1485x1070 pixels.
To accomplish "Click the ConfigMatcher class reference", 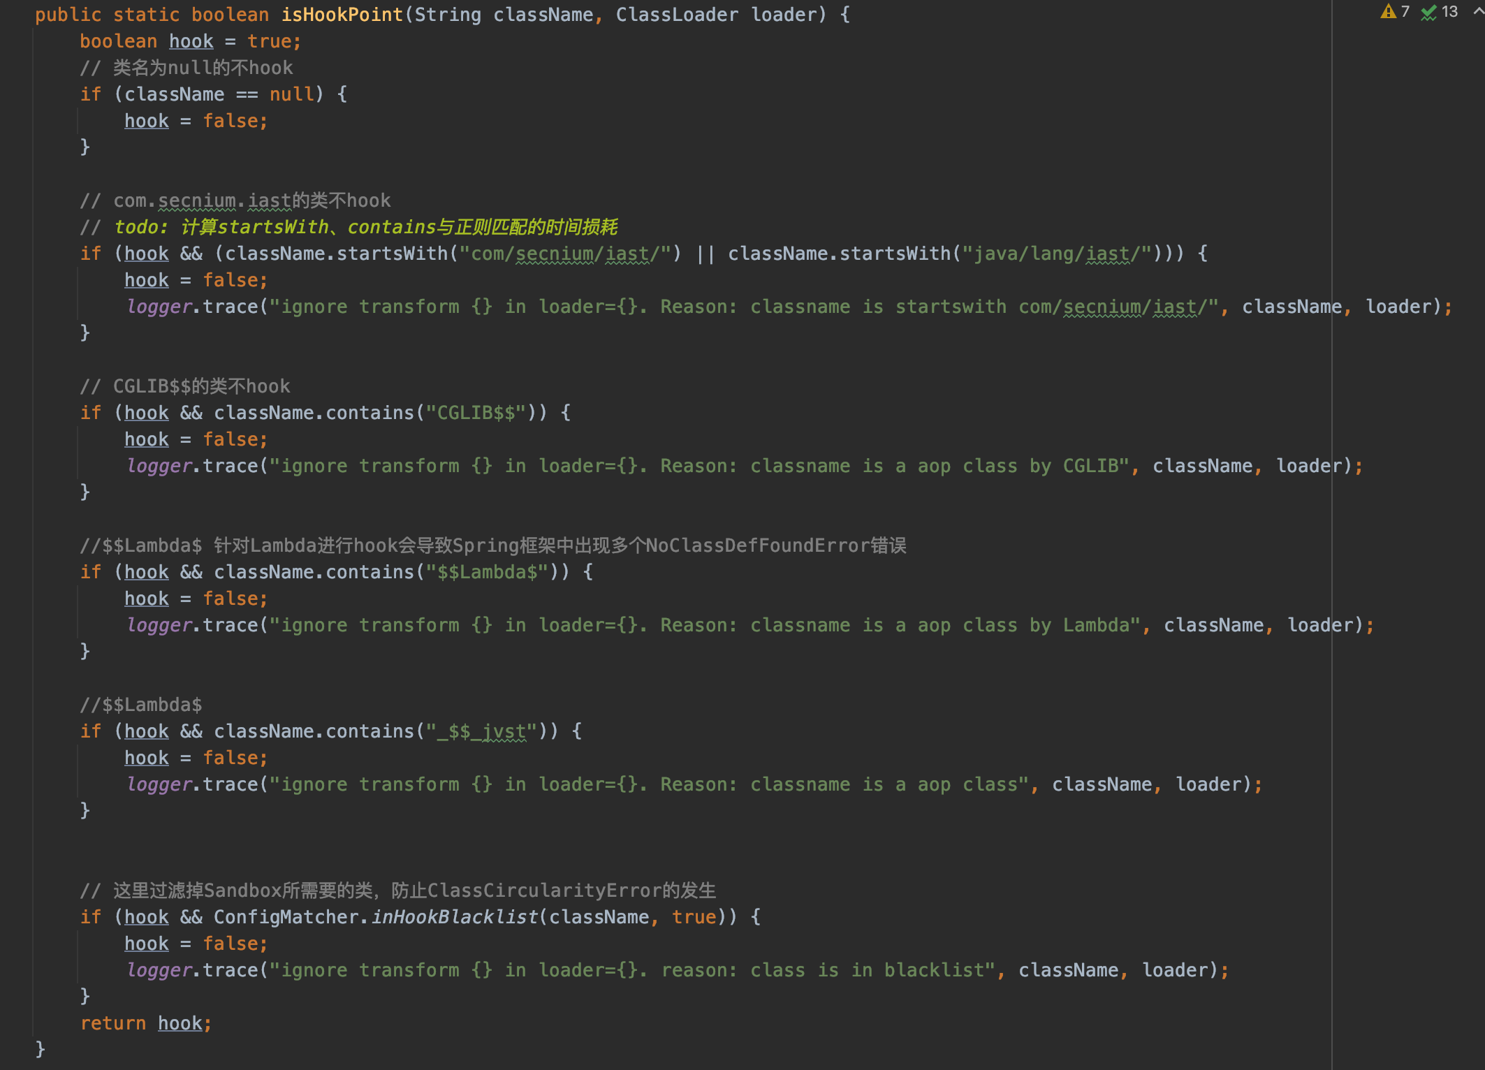I will [x=286, y=917].
